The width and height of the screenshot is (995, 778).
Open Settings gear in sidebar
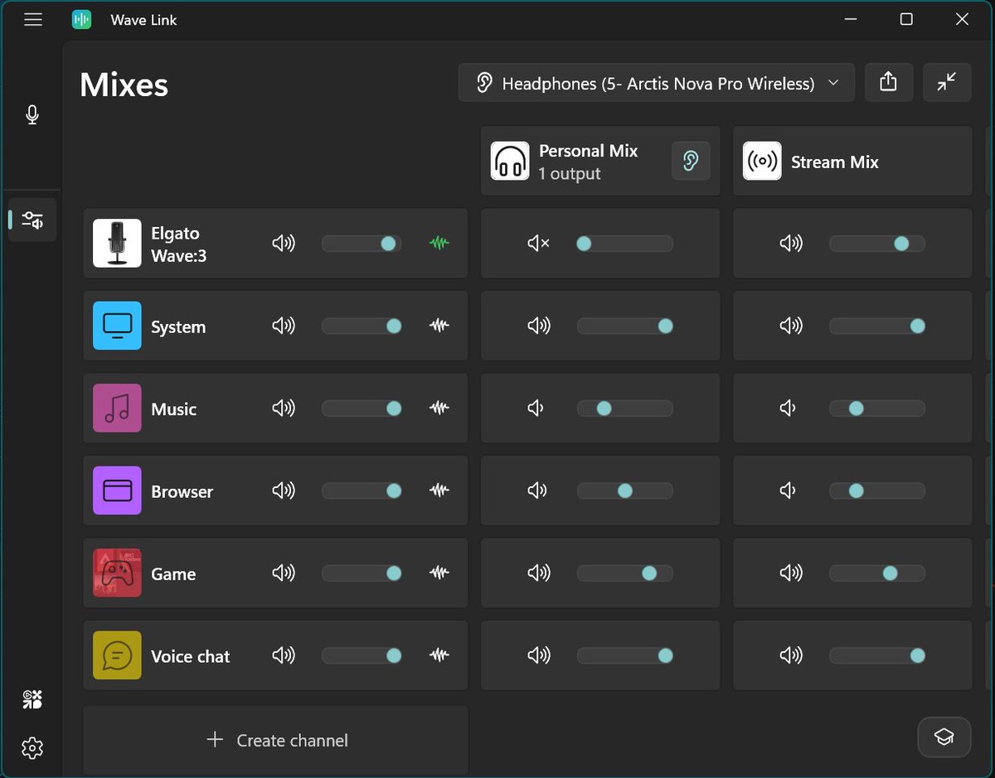32,748
